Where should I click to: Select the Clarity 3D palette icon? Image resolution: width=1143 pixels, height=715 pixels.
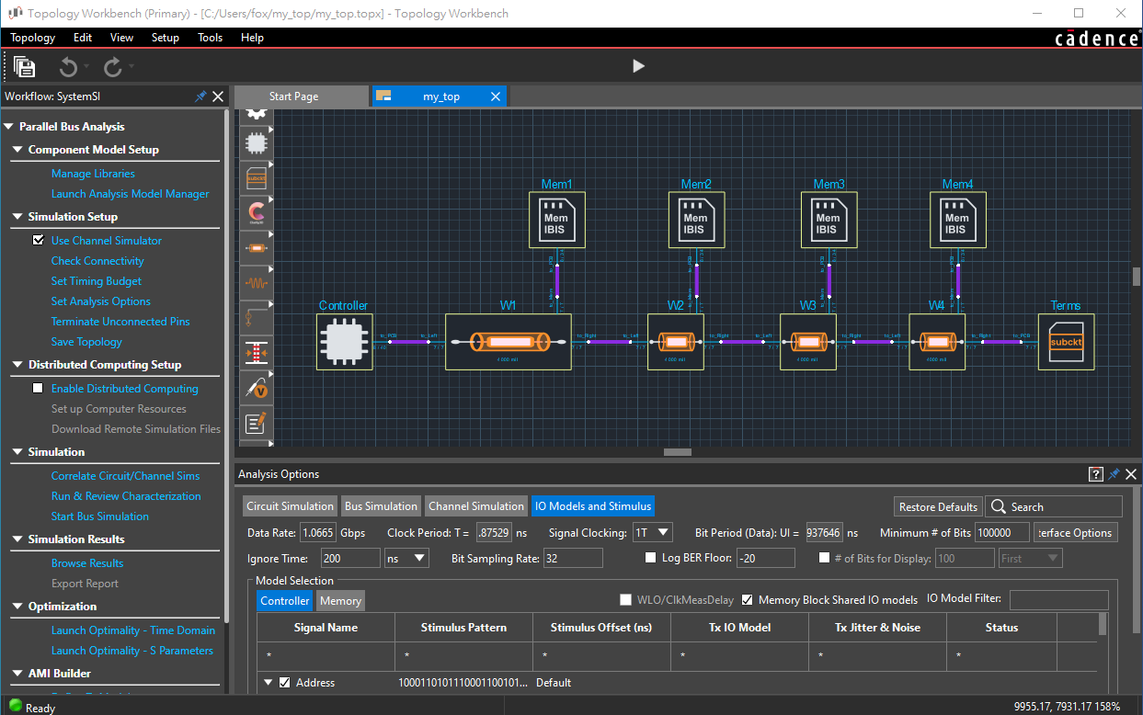(257, 213)
